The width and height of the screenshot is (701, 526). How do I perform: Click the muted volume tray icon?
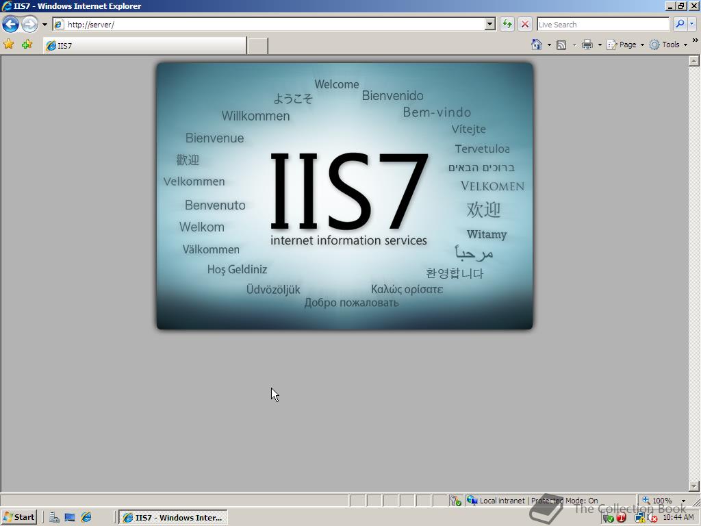[652, 518]
